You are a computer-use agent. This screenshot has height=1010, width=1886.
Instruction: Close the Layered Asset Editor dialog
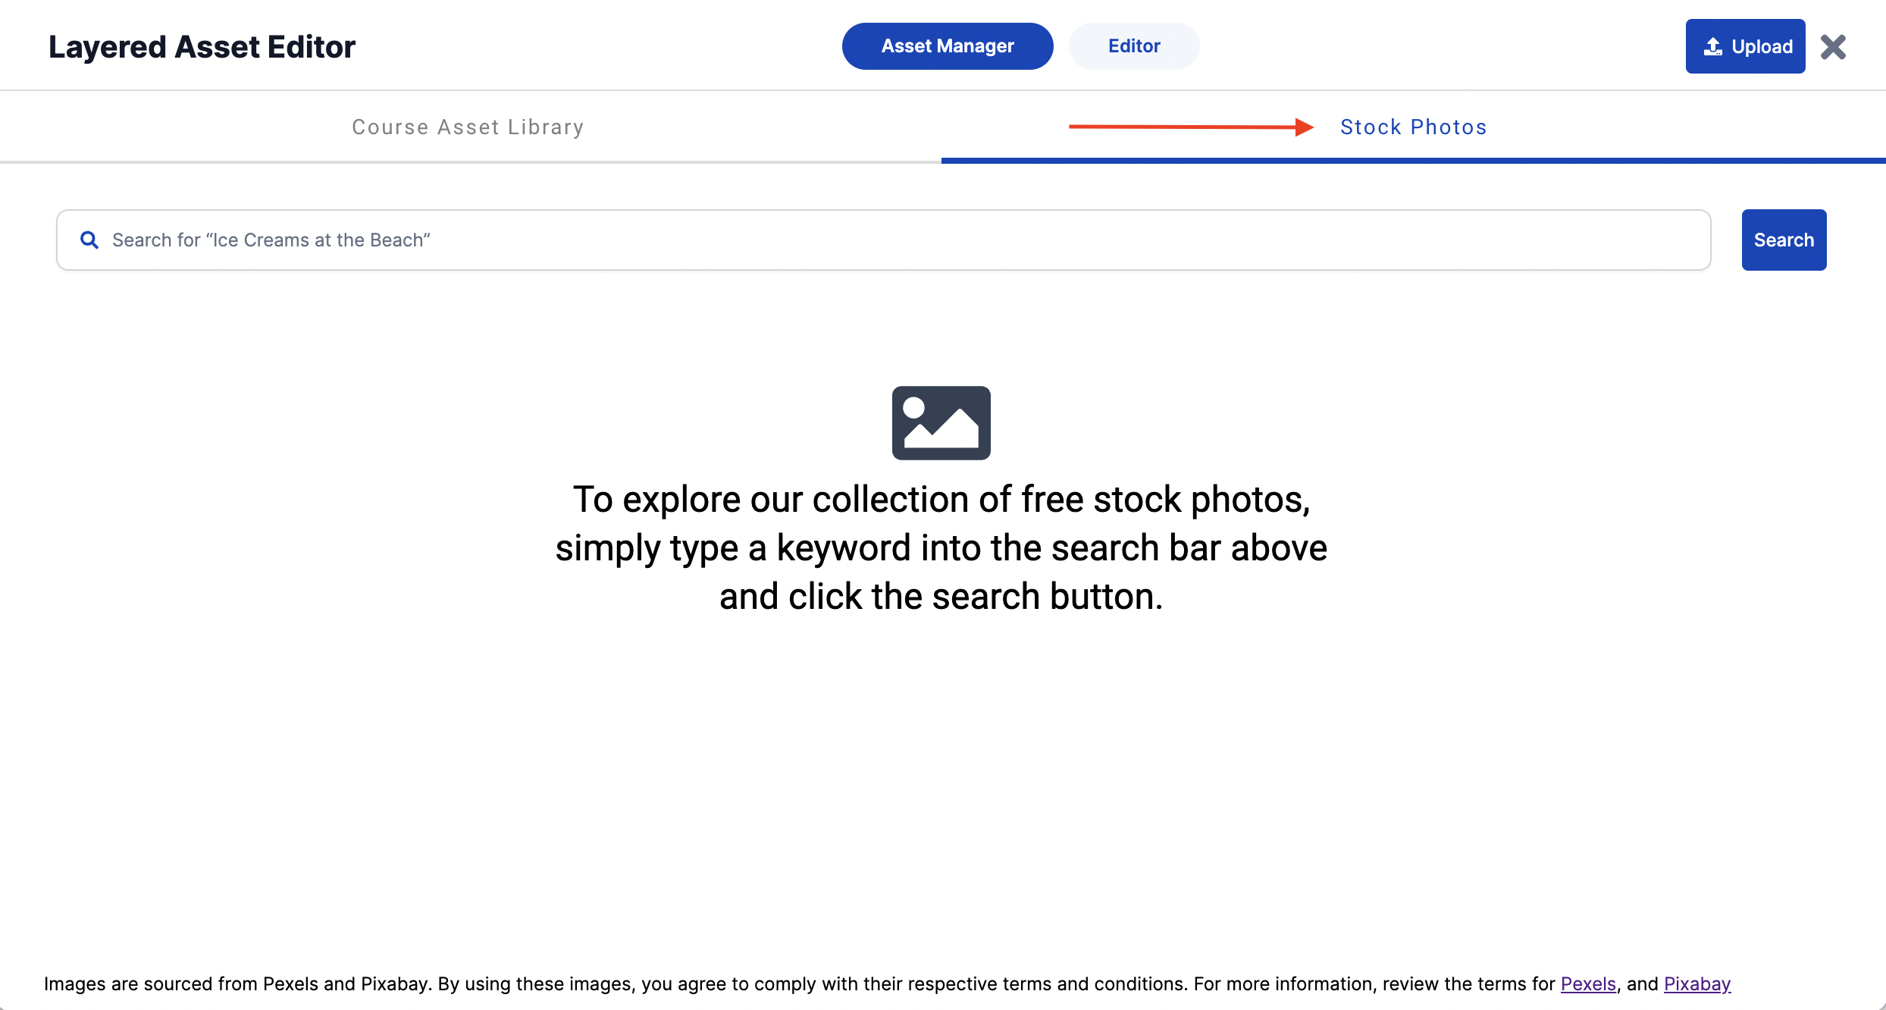[x=1833, y=47]
